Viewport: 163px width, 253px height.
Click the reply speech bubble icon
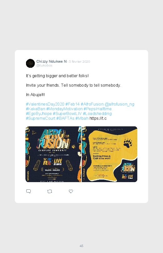click(29, 191)
